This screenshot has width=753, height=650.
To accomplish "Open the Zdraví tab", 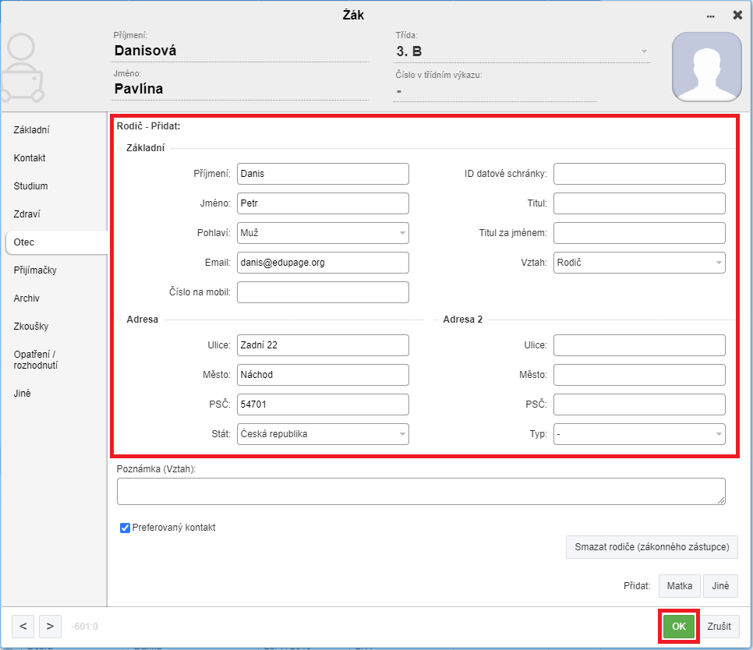I will point(27,214).
